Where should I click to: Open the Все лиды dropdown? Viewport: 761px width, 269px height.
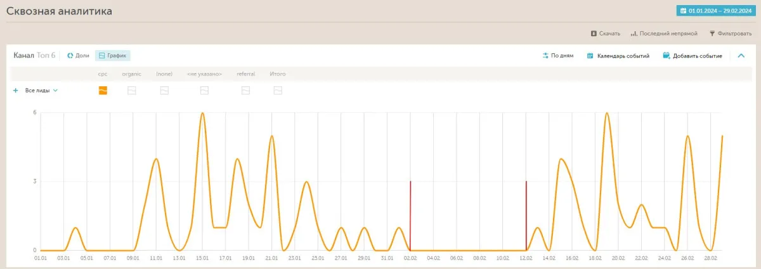[41, 91]
